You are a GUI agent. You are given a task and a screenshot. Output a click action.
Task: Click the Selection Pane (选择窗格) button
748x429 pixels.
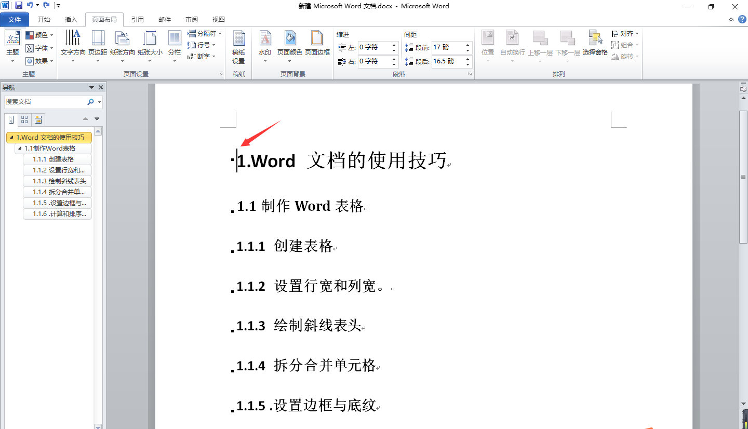[595, 44]
